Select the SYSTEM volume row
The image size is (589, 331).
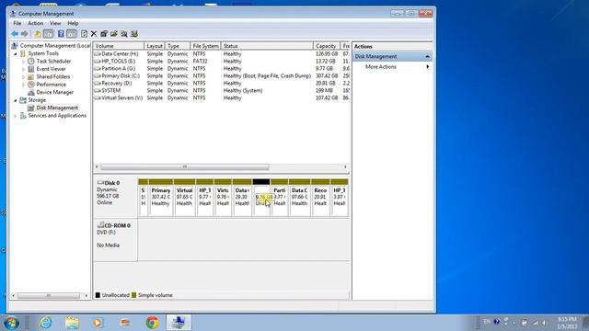(x=222, y=90)
